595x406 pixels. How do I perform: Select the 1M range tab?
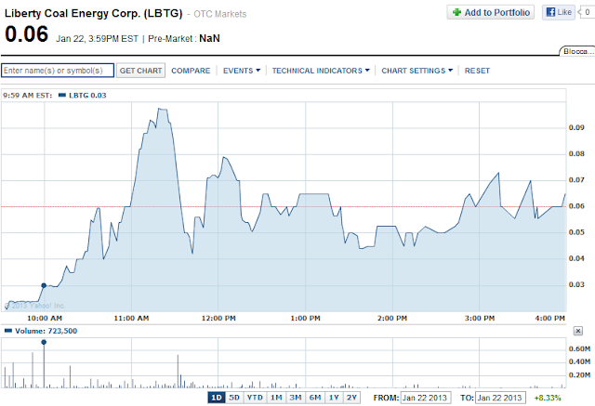(x=276, y=398)
